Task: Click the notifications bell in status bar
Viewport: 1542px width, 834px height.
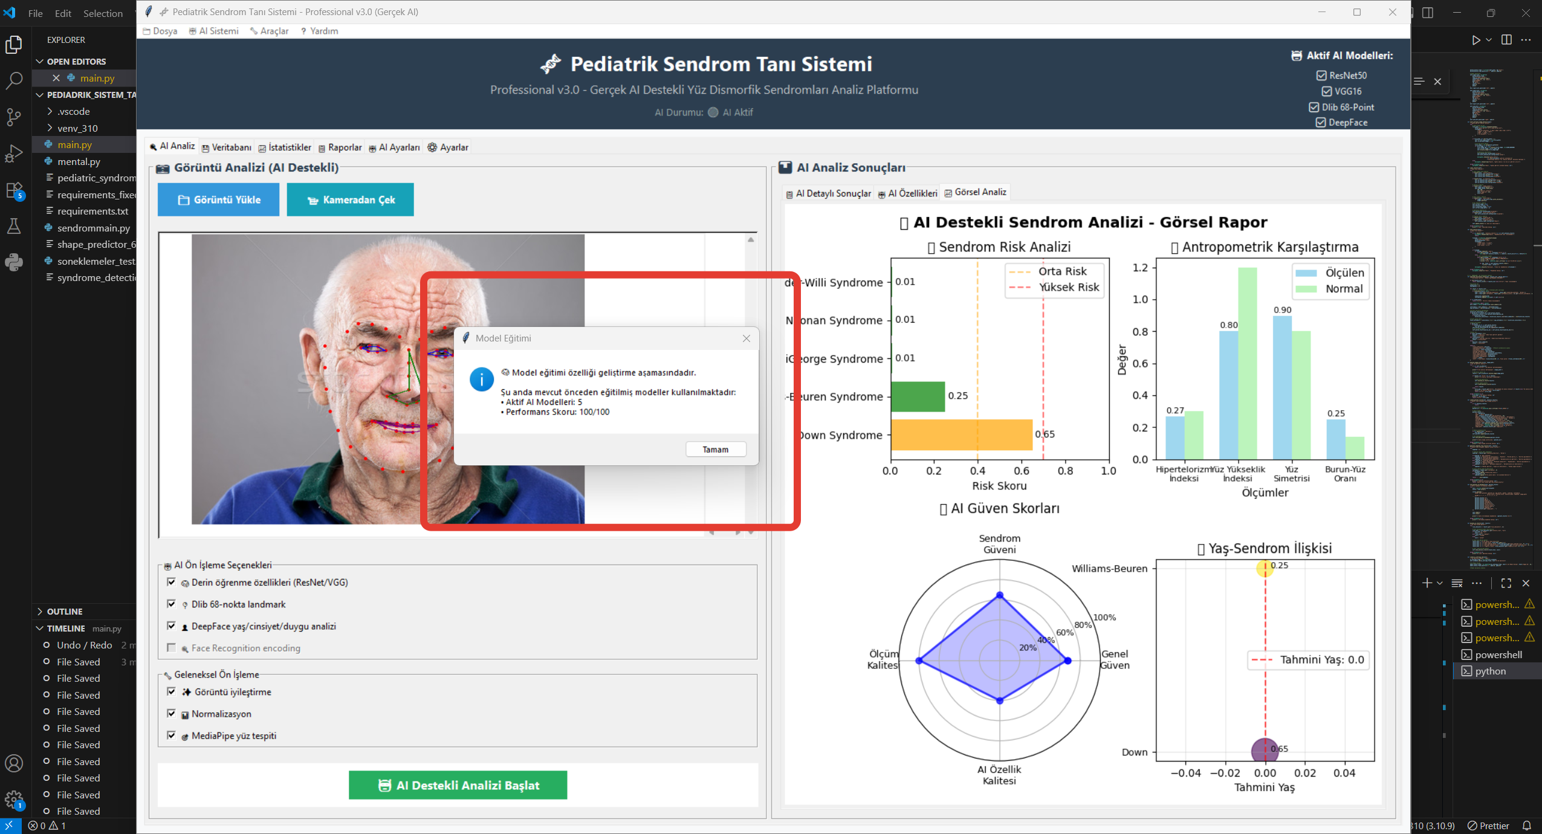Action: coord(1526,826)
